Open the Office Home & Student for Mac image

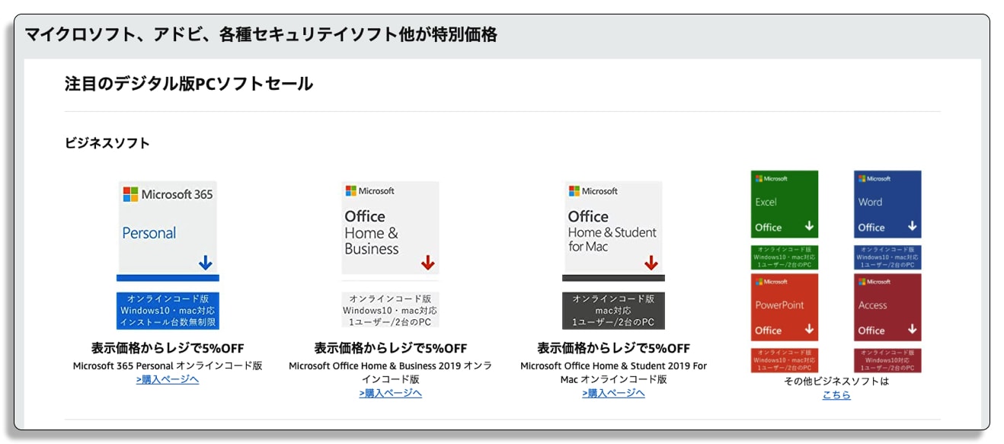tap(613, 232)
